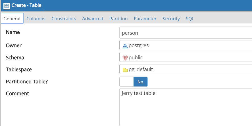Click the Create - Table dialog title
252x126 pixels.
tap(26, 5)
